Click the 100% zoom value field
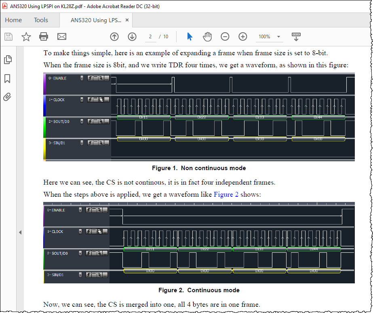The height and width of the screenshot is (314, 373). click(264, 37)
